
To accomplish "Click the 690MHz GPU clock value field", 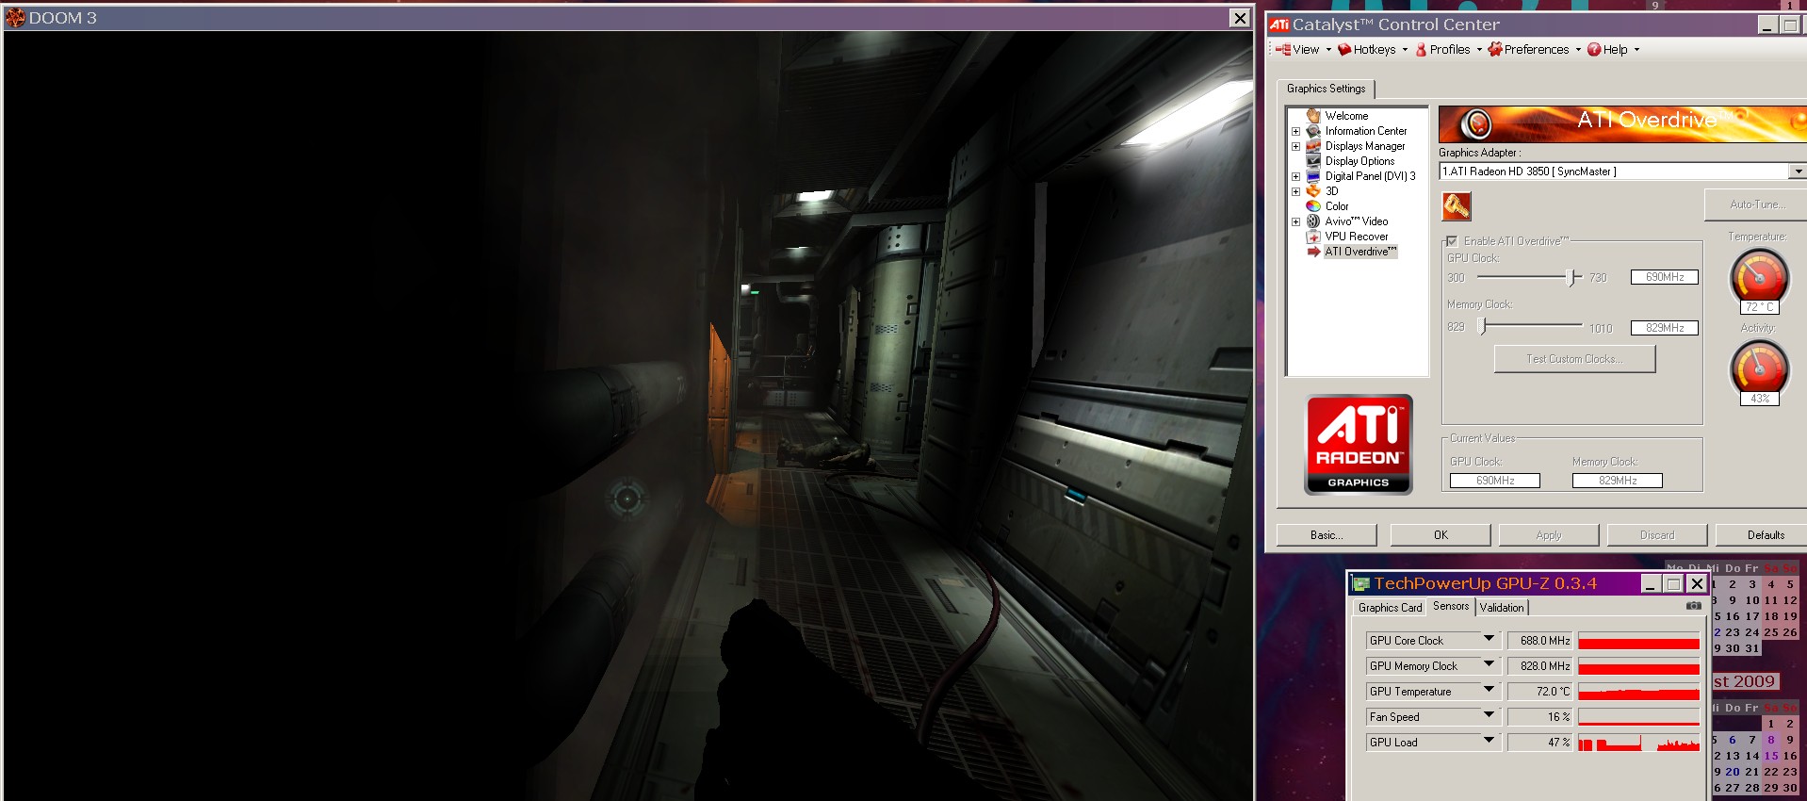I will 1665,277.
